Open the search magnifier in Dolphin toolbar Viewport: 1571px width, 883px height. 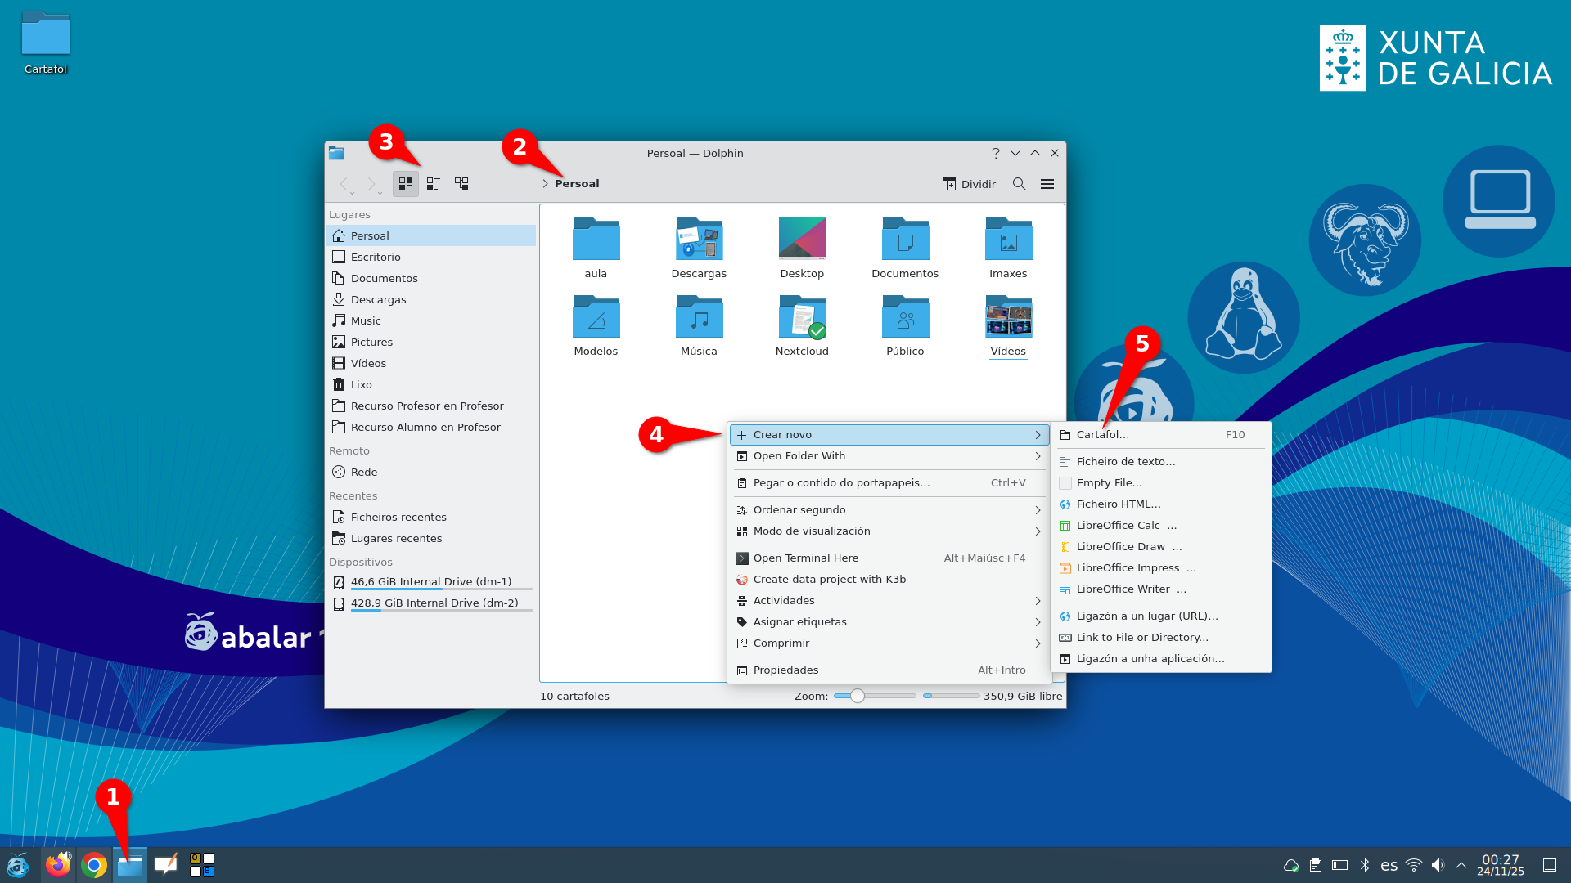coord(1019,184)
